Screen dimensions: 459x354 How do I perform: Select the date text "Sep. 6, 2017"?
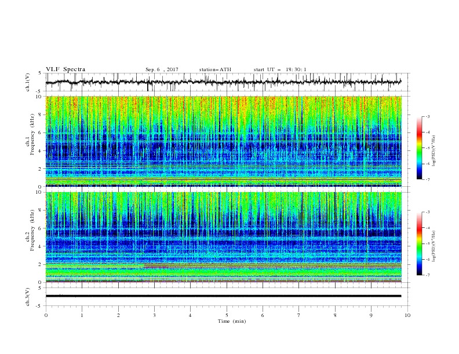tap(162, 69)
